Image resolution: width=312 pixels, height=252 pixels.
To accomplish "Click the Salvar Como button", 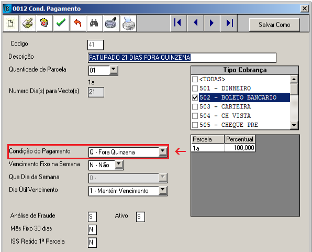I will point(274,25).
